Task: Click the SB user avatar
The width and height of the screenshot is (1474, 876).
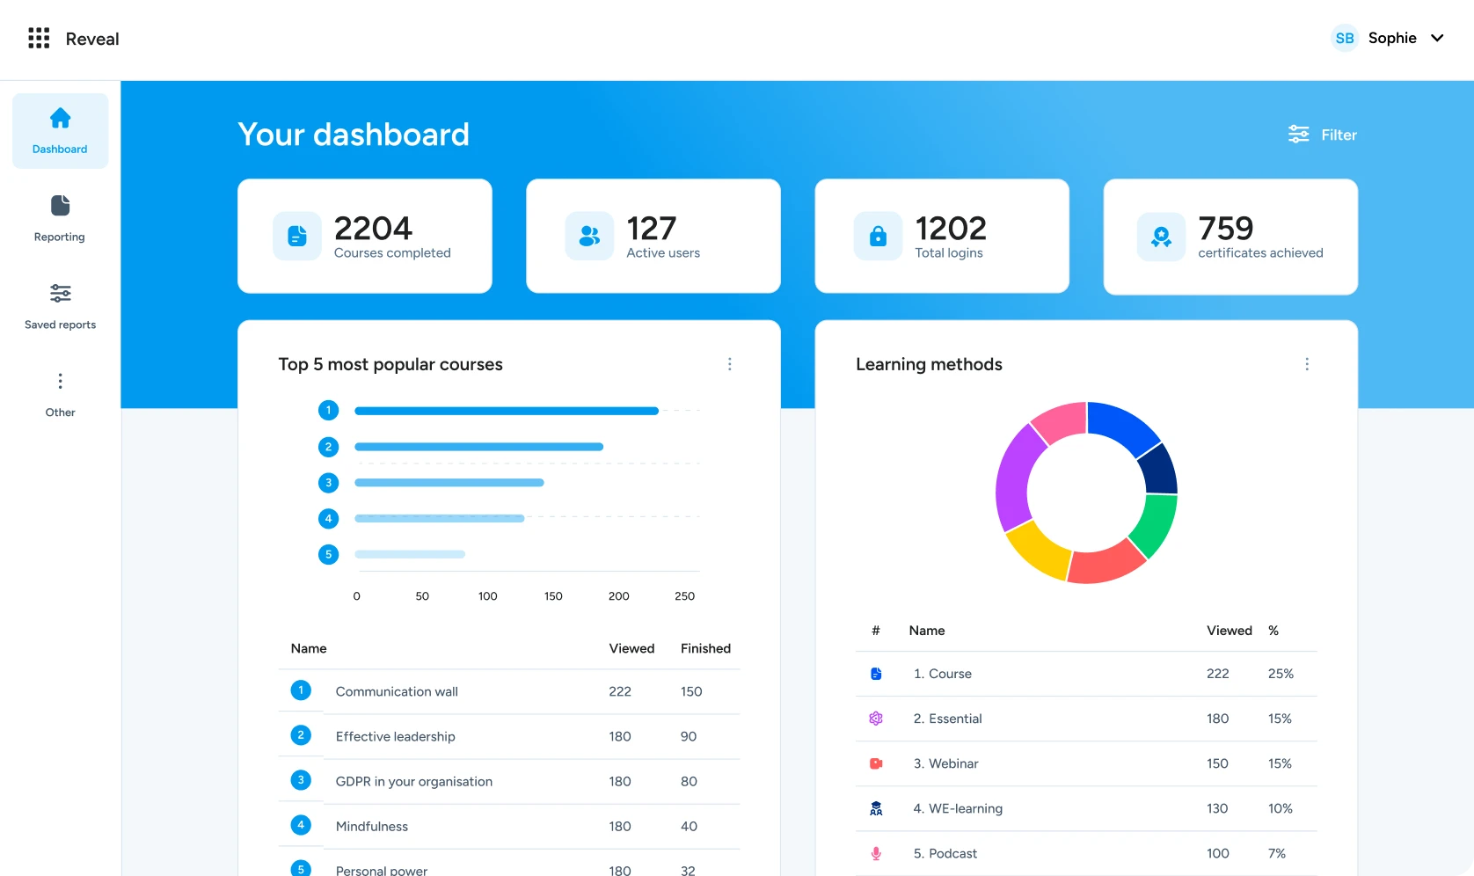Action: coord(1344,39)
